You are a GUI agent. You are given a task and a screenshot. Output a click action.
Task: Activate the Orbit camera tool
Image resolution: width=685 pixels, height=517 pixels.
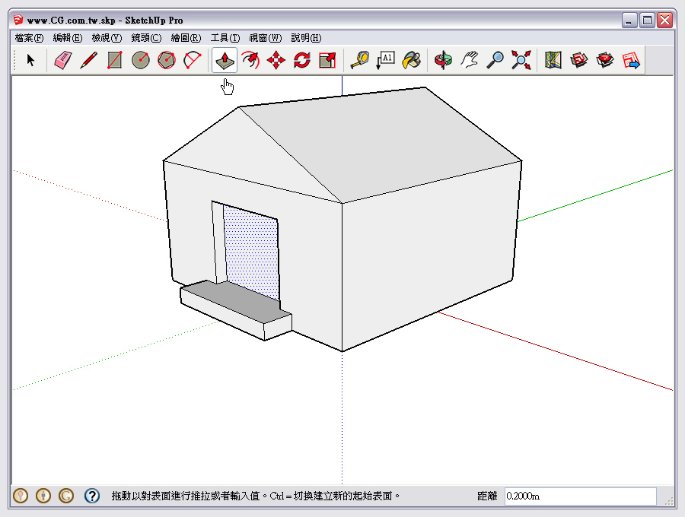click(x=443, y=60)
